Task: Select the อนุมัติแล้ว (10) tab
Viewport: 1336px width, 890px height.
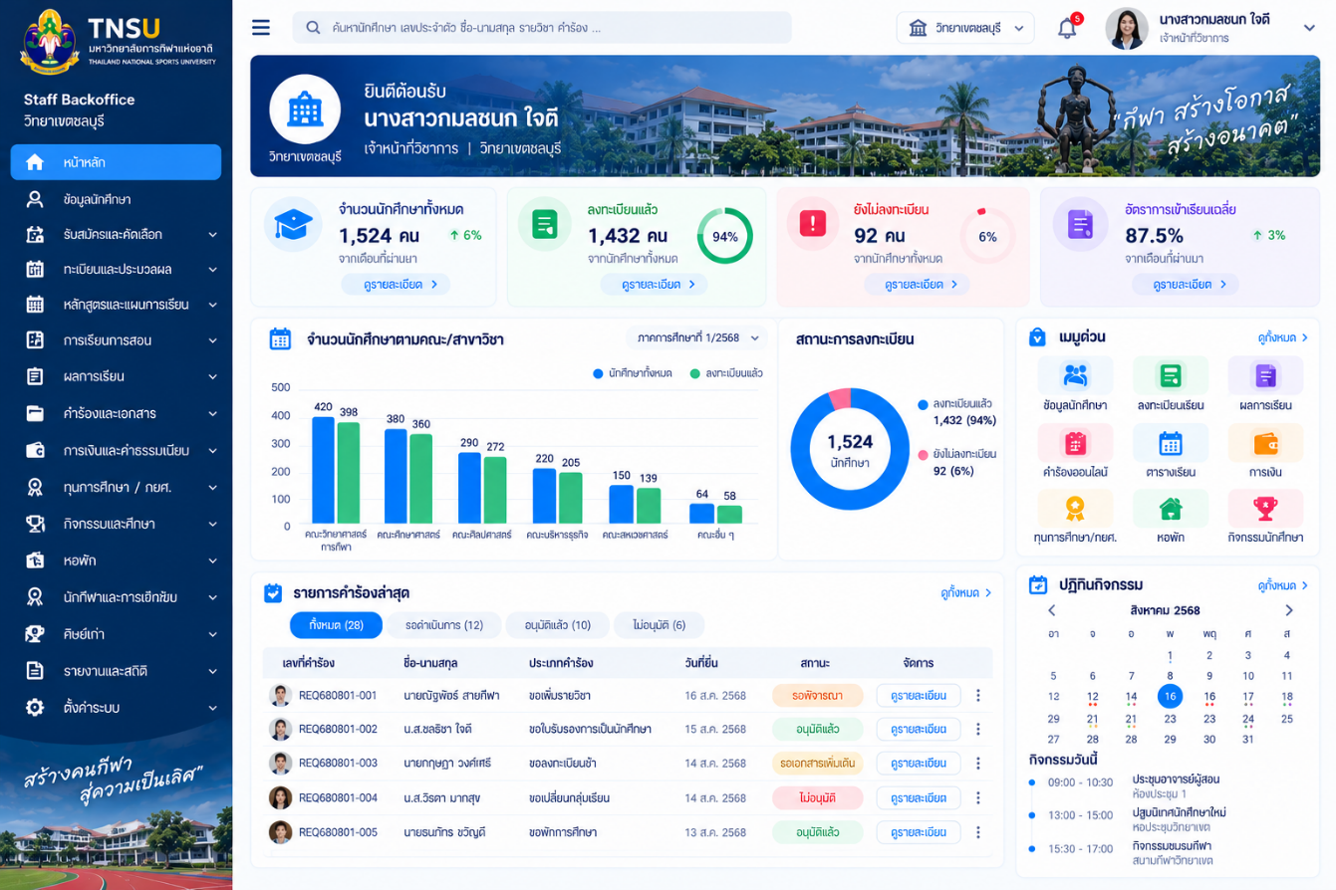Action: pyautogui.click(x=557, y=625)
